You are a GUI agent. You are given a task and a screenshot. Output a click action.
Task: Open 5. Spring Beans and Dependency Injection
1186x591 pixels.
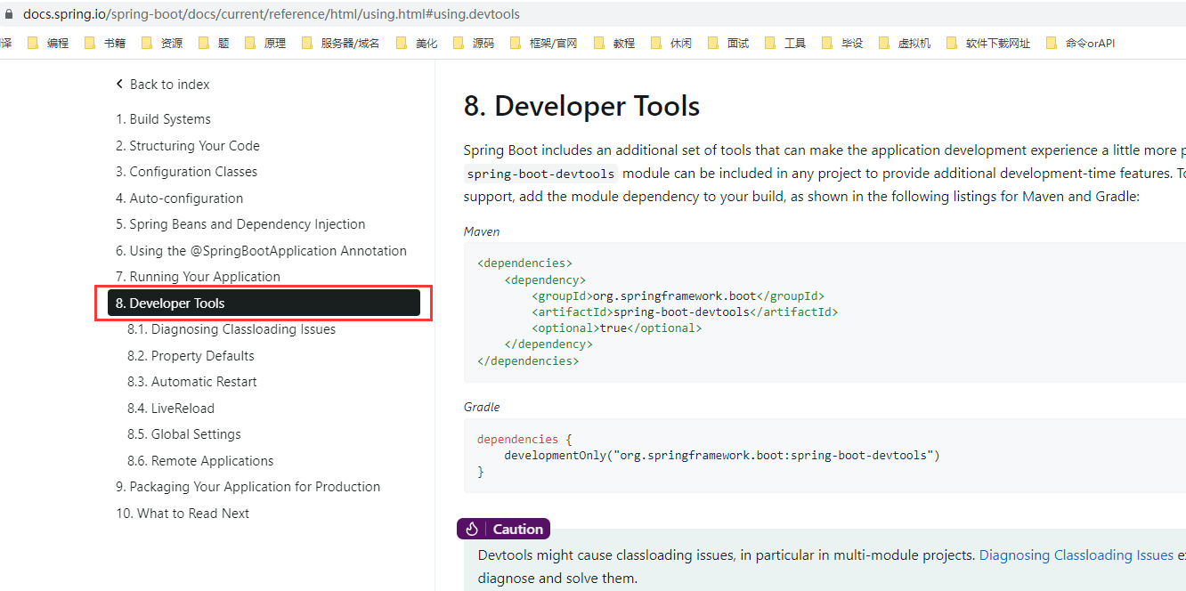tap(240, 224)
